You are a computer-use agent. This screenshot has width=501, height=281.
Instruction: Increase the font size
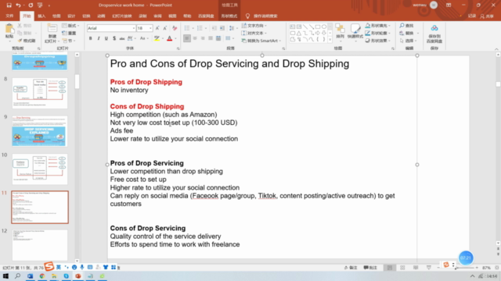(157, 28)
